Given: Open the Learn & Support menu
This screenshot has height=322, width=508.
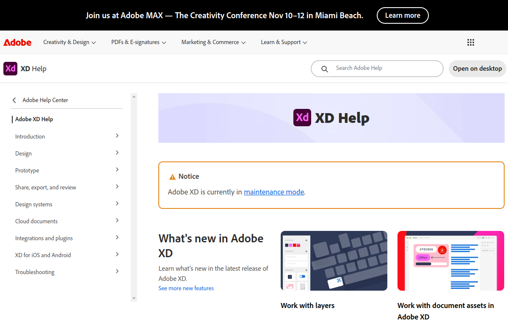Looking at the screenshot, I should point(284,42).
